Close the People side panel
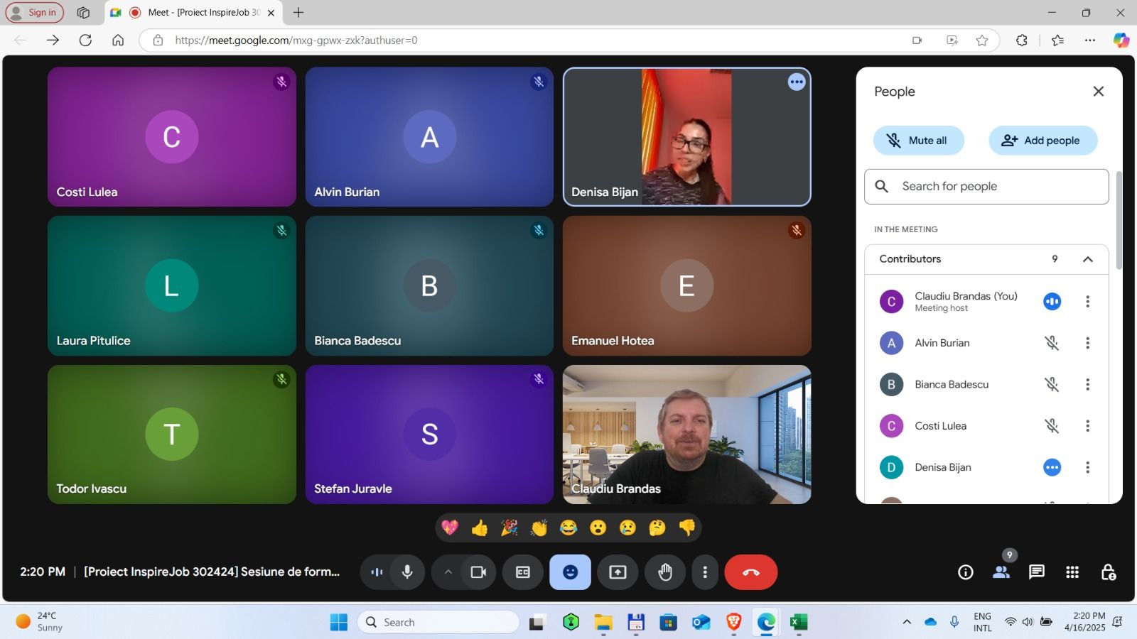This screenshot has width=1137, height=639. tap(1099, 92)
